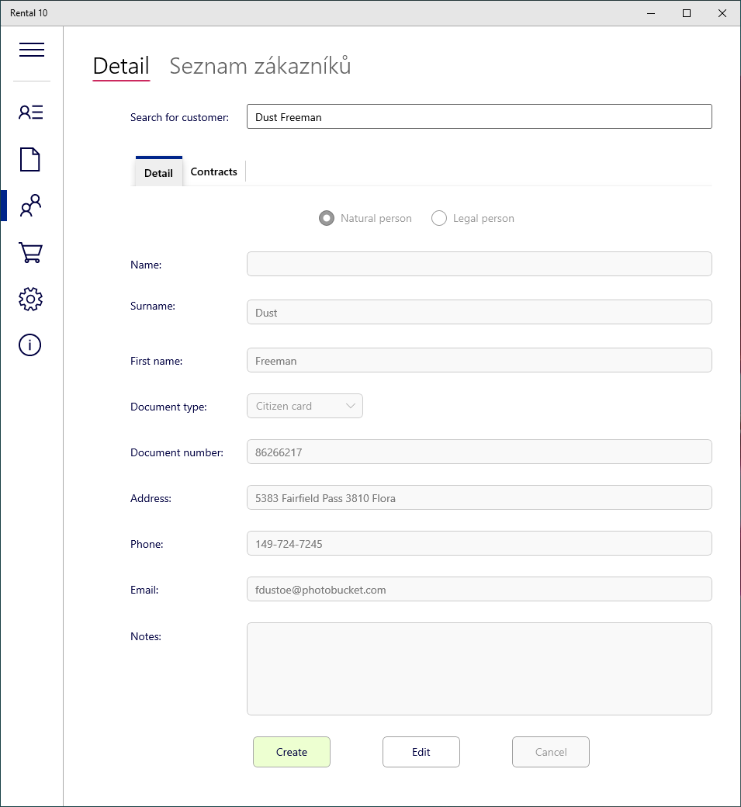Click the Cancel button
This screenshot has width=741, height=807.
551,752
